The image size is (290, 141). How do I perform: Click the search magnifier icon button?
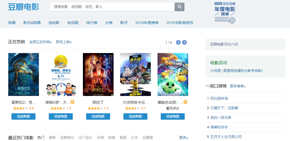(x=179, y=7)
